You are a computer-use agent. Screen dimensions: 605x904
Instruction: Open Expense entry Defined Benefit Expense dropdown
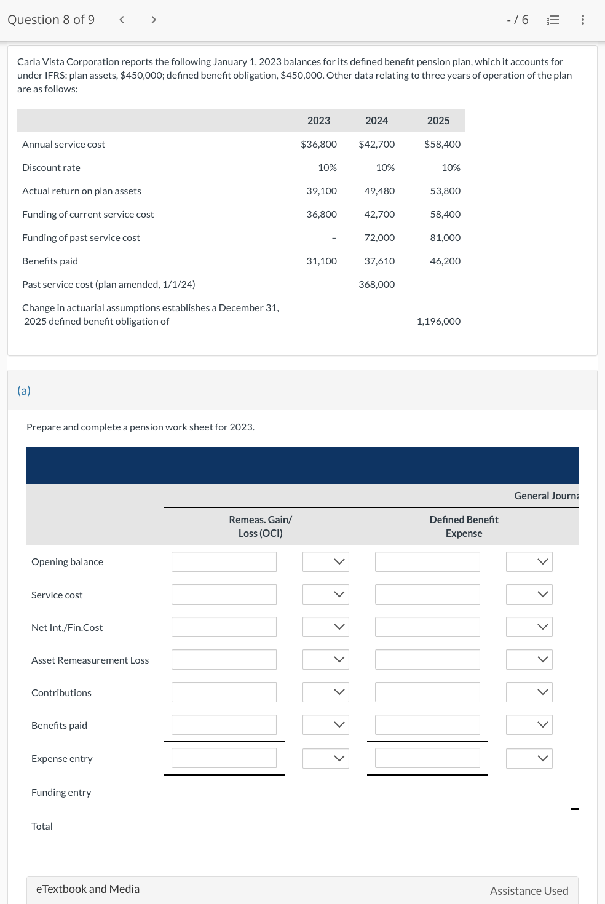(529, 758)
